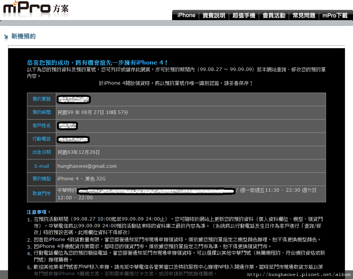Viewport: 353px width, 279px height.
Task: Click the pixnet album URL watermark text
Action: pos(299,274)
